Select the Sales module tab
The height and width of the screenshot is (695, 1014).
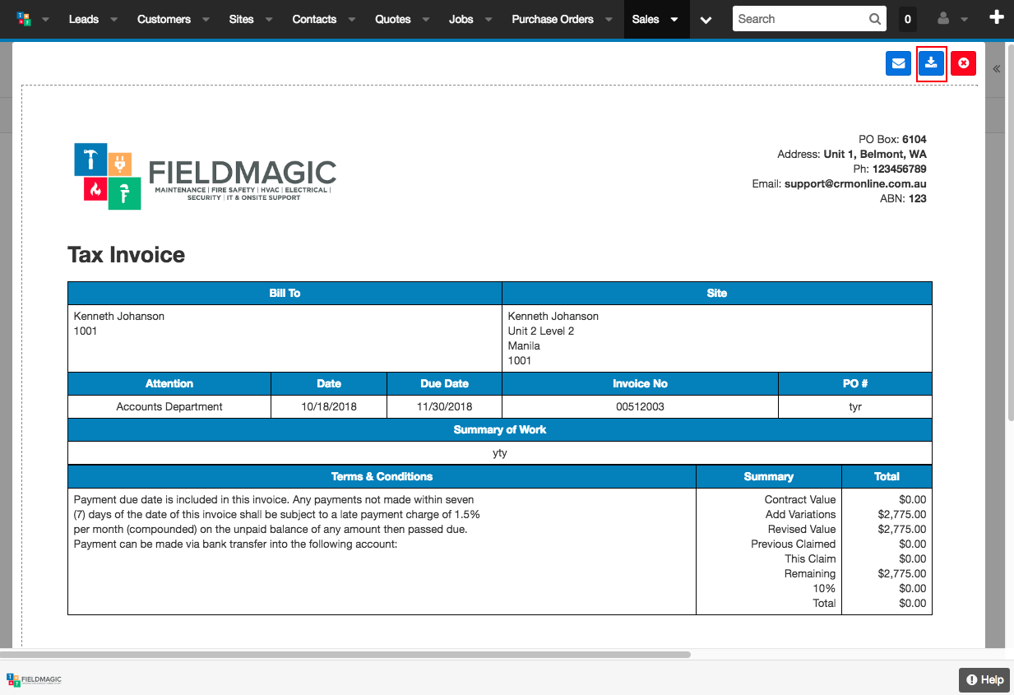pyautogui.click(x=646, y=19)
